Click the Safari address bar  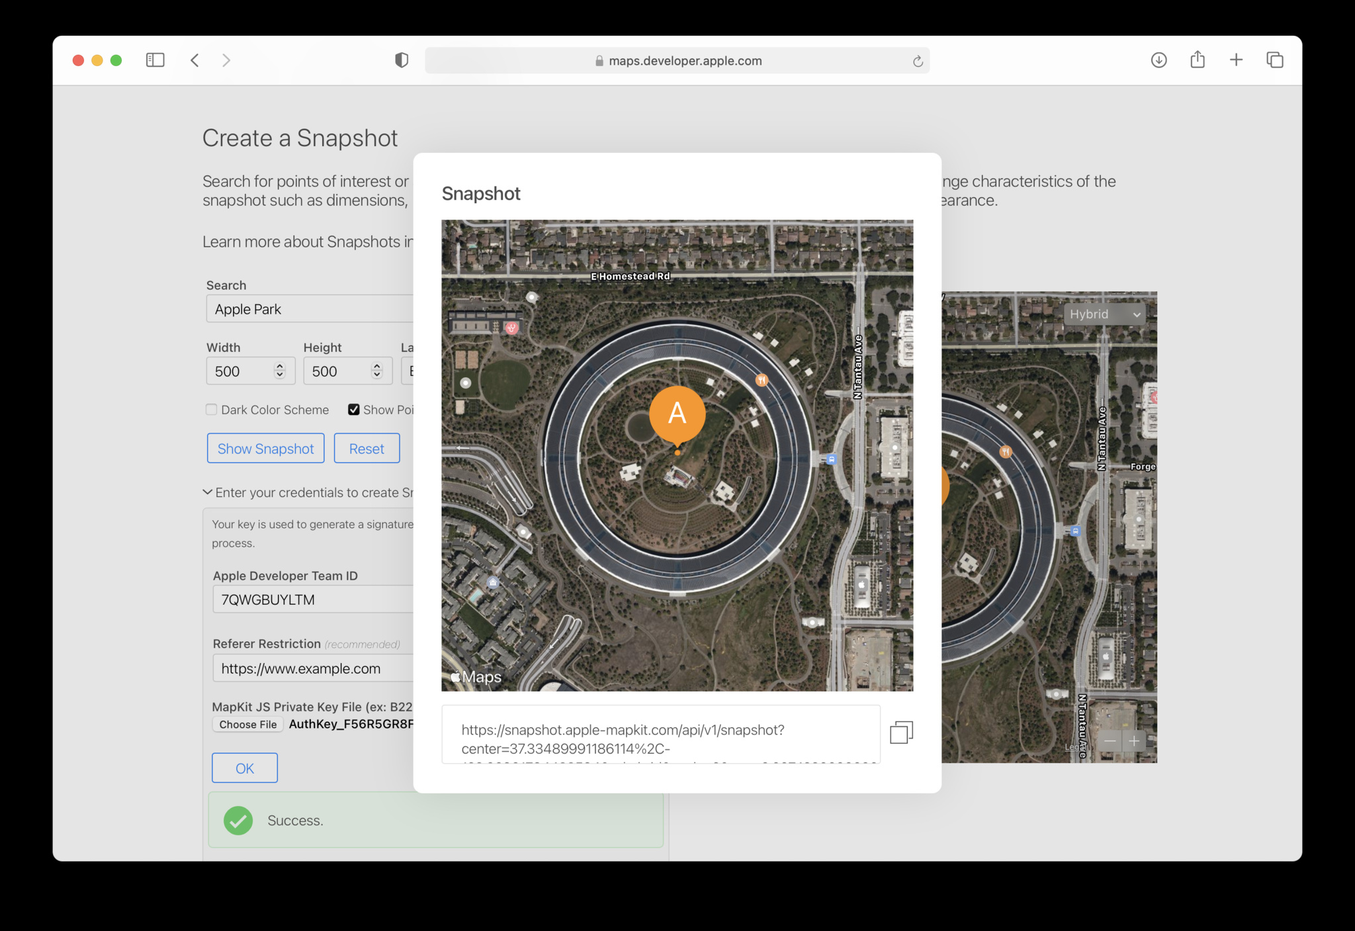677,60
